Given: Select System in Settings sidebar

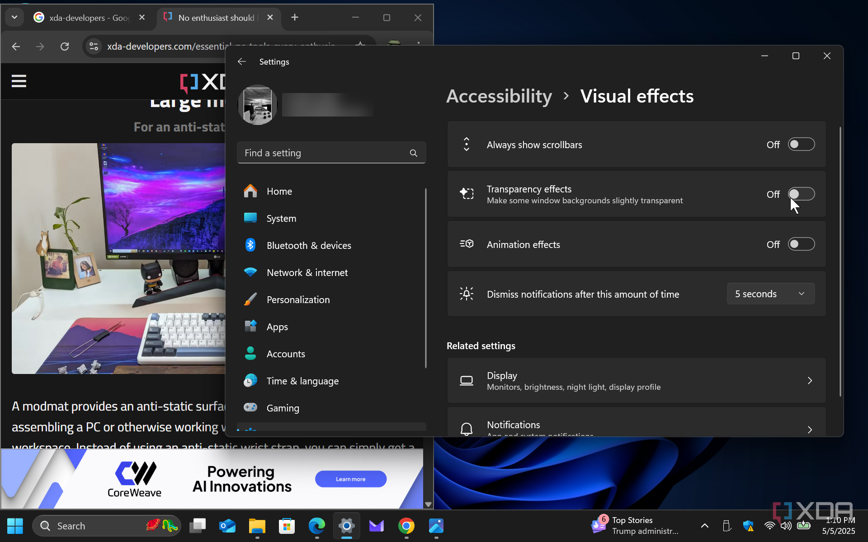Looking at the screenshot, I should pyautogui.click(x=331, y=219).
